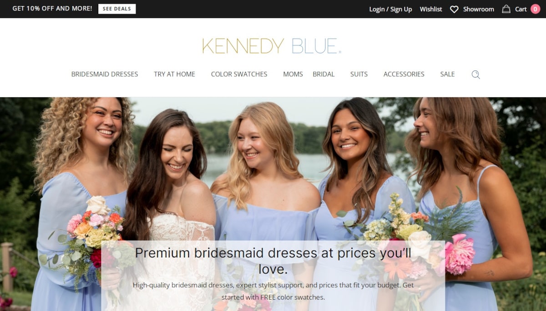Open the Accessories menu
Viewport: 546px width, 311px height.
pos(404,74)
